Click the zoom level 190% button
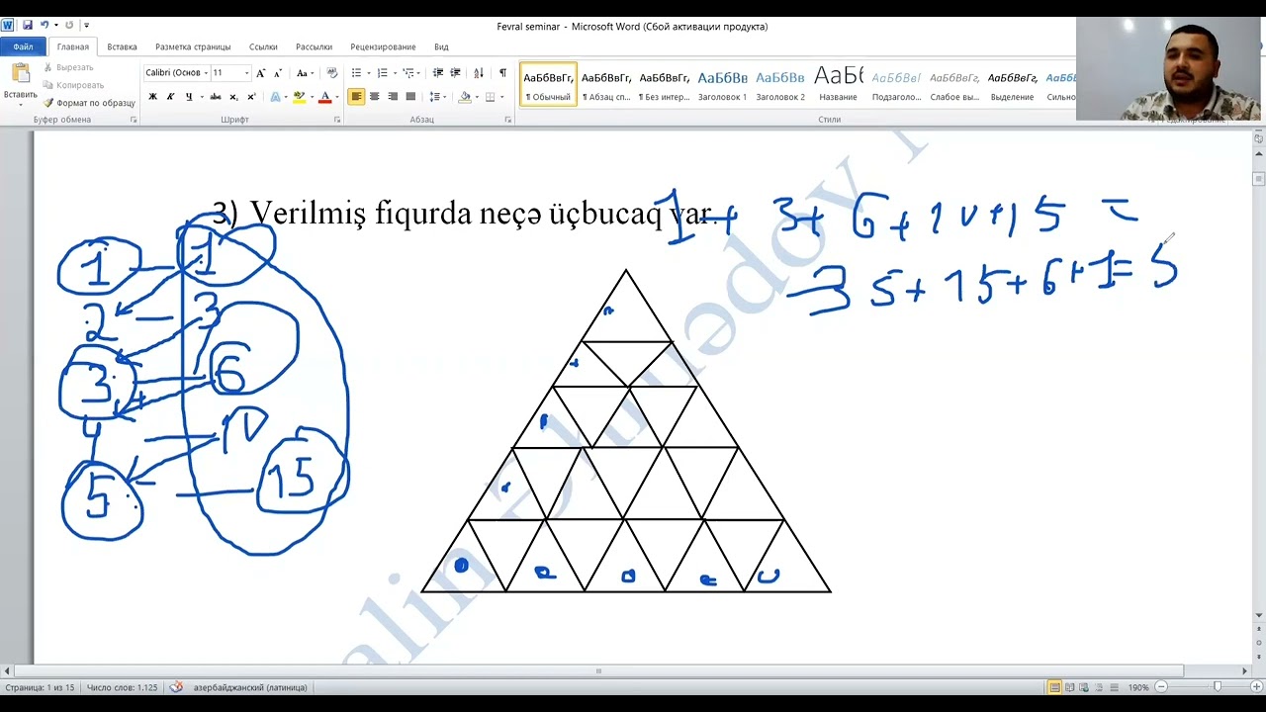Viewport: 1266px width, 712px height. coord(1137,687)
